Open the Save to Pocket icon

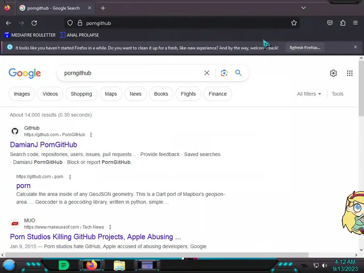[x=330, y=23]
